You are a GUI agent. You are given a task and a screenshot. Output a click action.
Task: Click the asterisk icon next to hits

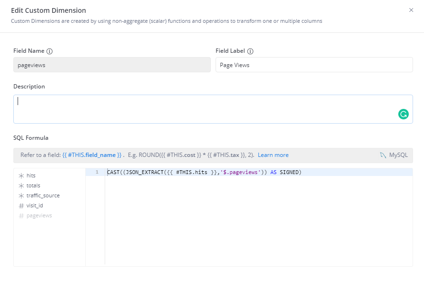21,176
